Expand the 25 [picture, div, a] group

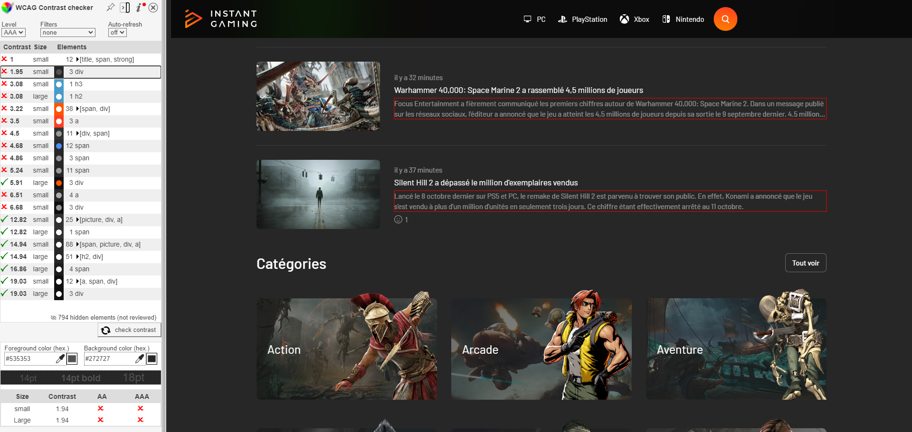(x=77, y=220)
